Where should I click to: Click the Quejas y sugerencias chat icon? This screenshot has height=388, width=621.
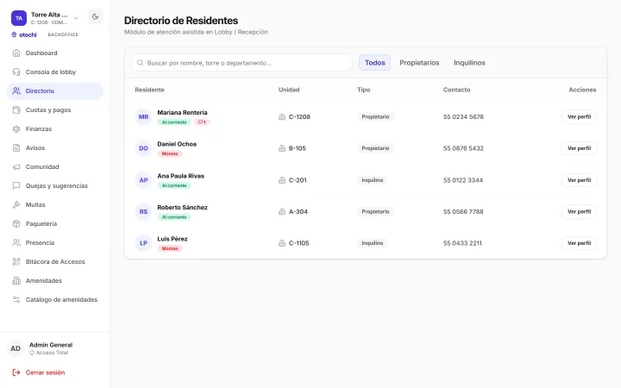click(16, 185)
